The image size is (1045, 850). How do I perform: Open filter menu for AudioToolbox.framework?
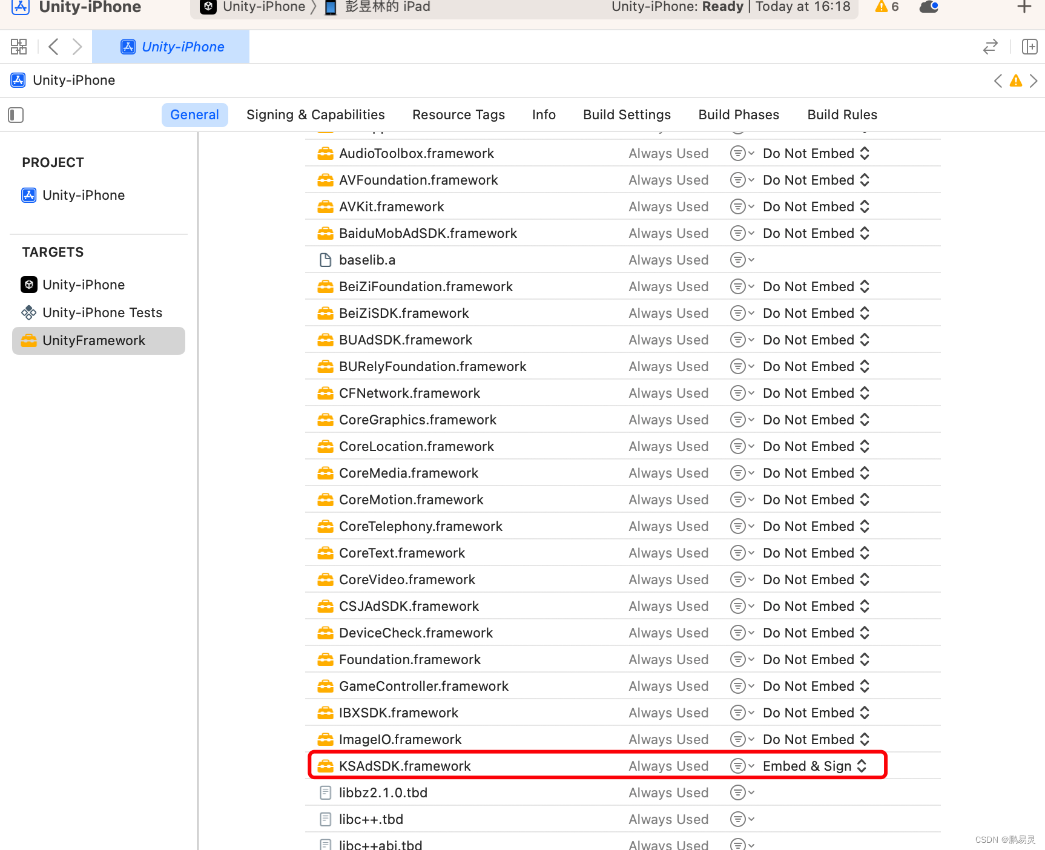[x=742, y=153]
